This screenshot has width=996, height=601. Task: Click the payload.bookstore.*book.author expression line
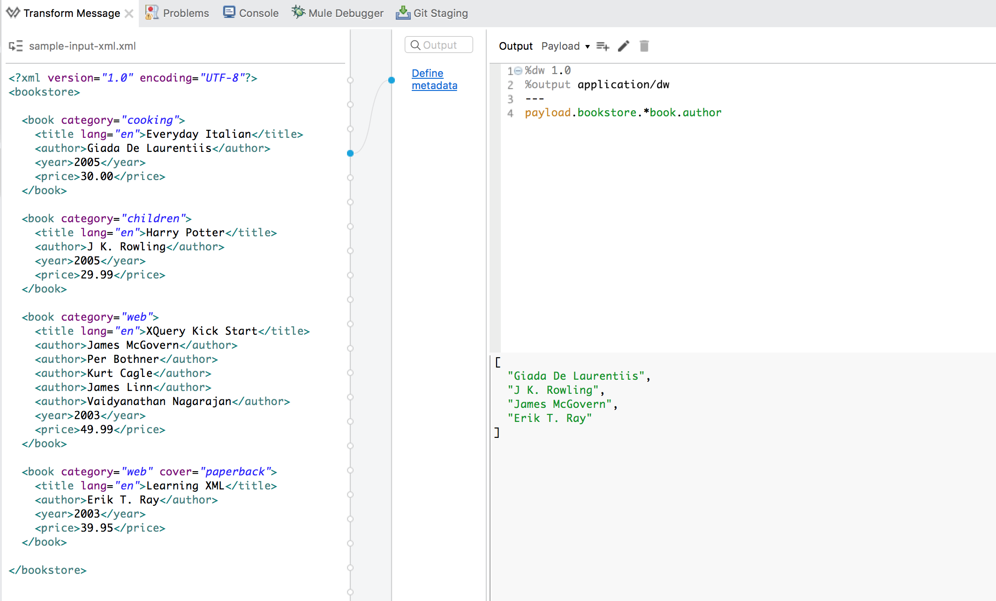click(623, 113)
